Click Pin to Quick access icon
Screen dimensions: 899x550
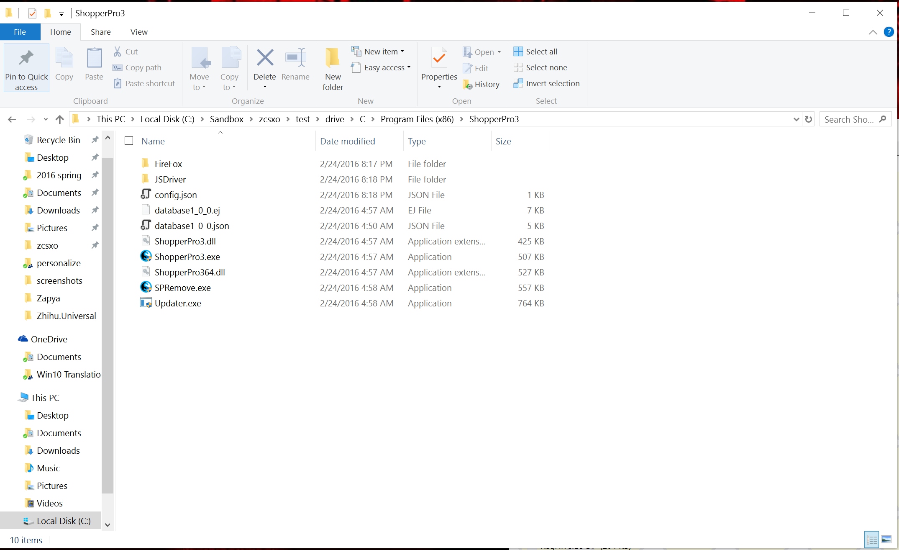pos(26,58)
